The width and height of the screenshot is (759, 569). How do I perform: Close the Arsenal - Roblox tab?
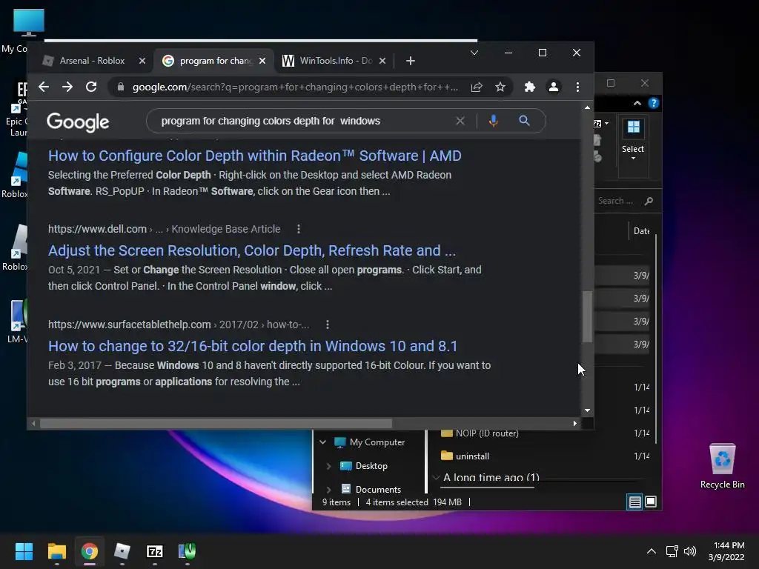coord(142,61)
